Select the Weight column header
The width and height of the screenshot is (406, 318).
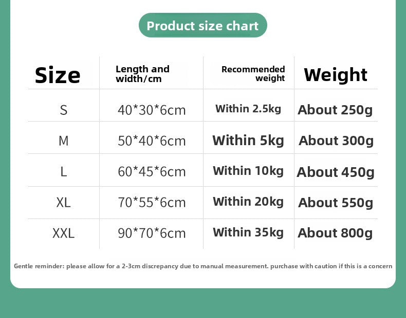point(335,75)
